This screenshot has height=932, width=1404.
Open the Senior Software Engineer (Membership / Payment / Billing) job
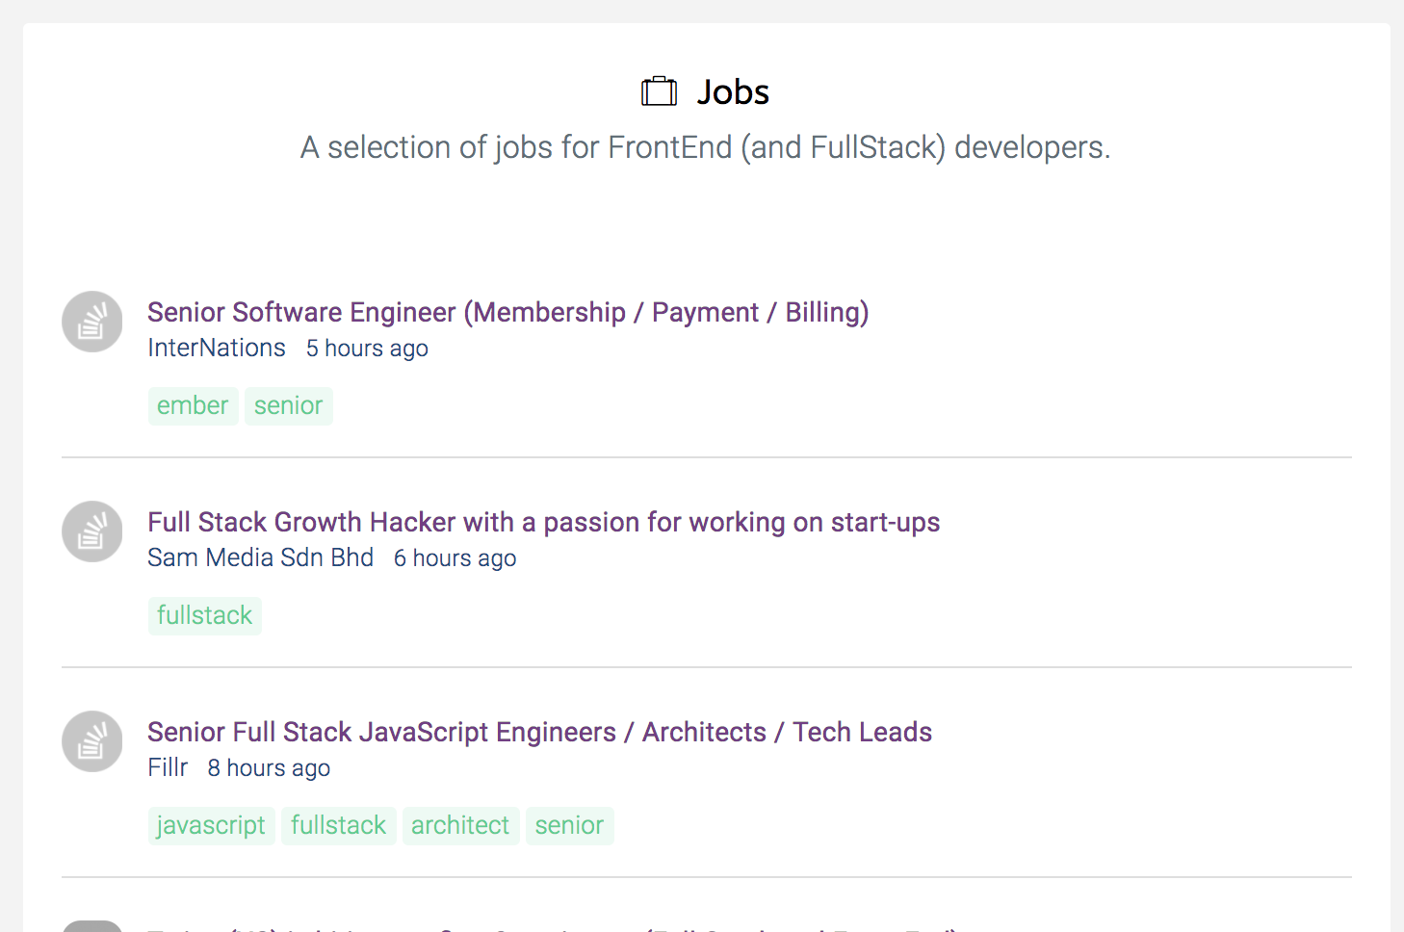pyautogui.click(x=507, y=312)
